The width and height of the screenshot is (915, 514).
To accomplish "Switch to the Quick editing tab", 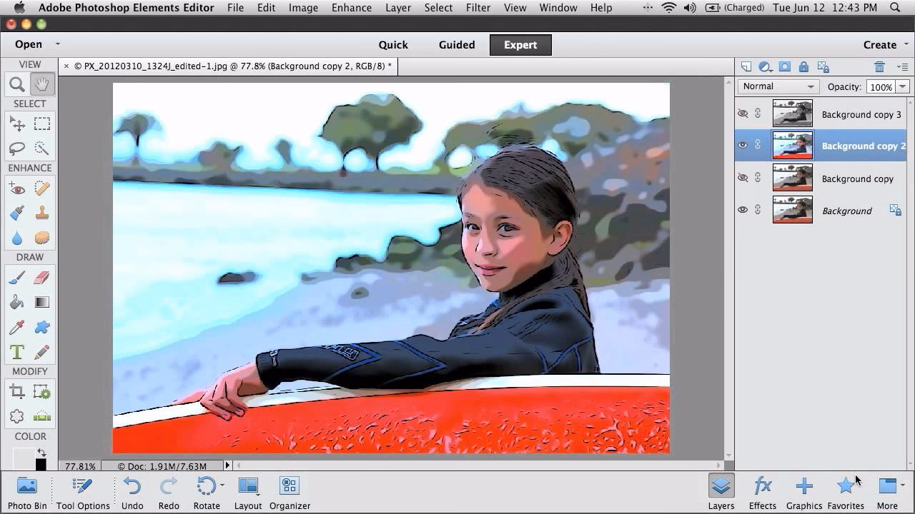I will (x=393, y=44).
